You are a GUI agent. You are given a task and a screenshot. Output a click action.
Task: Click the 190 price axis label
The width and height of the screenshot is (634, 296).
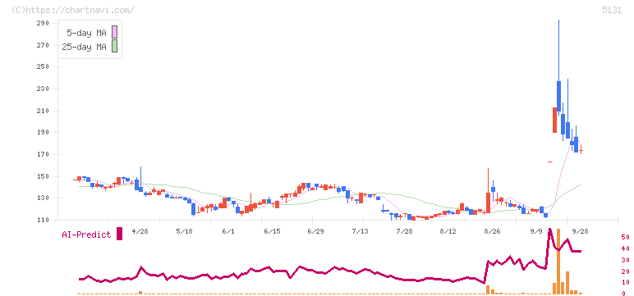[x=43, y=133]
